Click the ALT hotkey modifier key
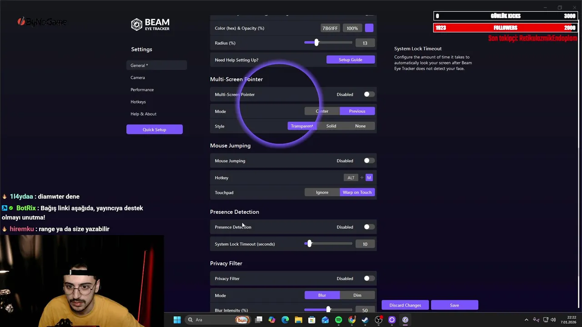582x327 pixels. (x=351, y=178)
